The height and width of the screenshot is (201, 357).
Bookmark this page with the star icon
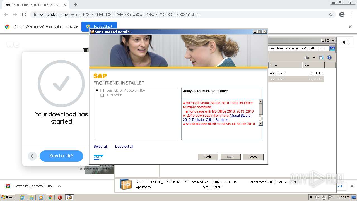331,15
